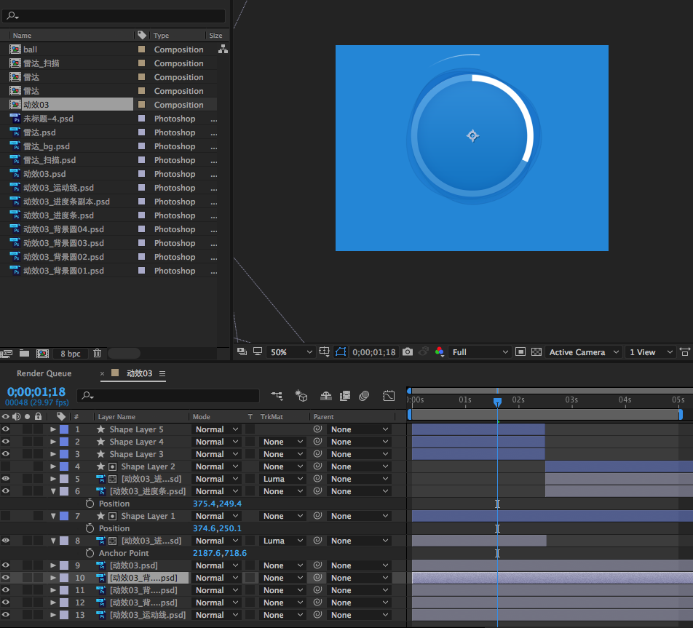Click the new composition icon
693x628 pixels.
(x=42, y=353)
